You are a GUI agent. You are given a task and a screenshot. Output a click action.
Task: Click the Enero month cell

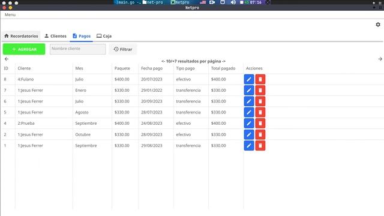click(x=81, y=91)
